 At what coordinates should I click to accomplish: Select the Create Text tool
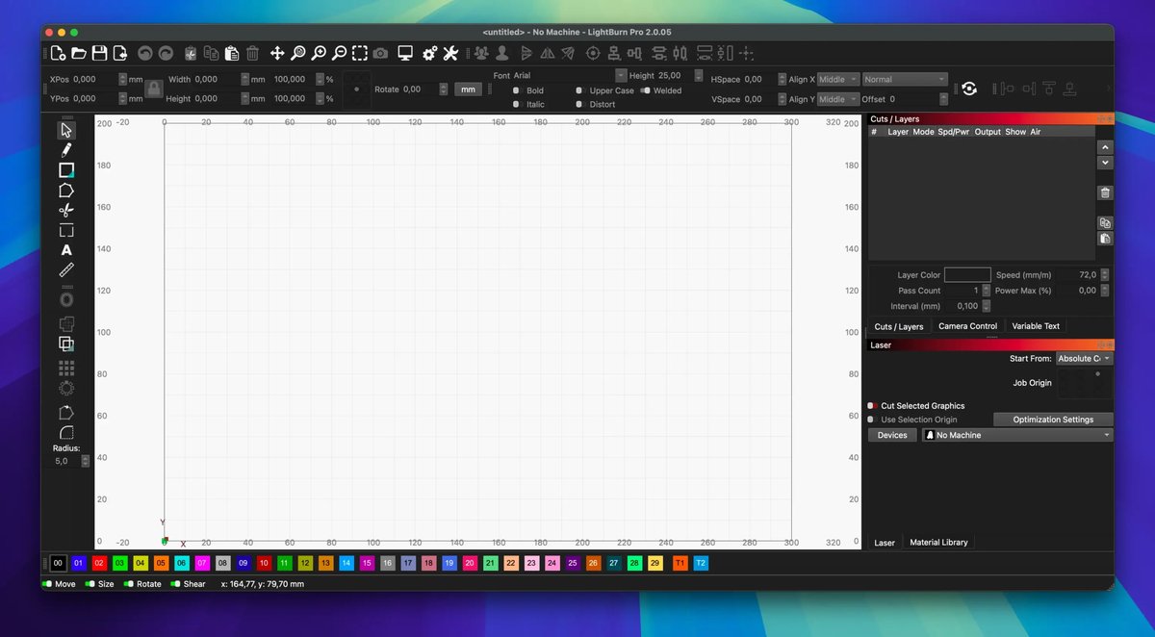coord(66,249)
